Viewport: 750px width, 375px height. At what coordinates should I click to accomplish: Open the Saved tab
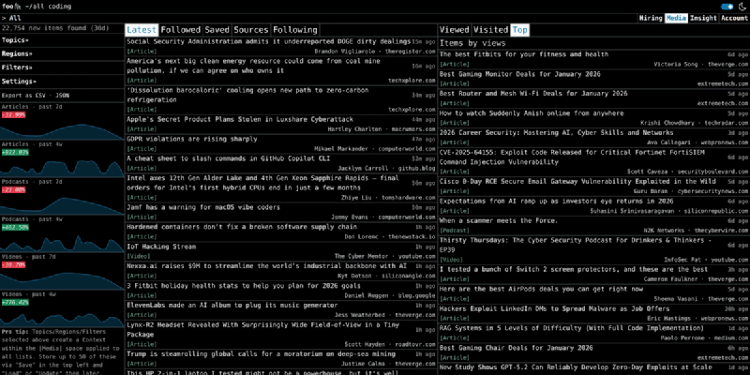217,30
